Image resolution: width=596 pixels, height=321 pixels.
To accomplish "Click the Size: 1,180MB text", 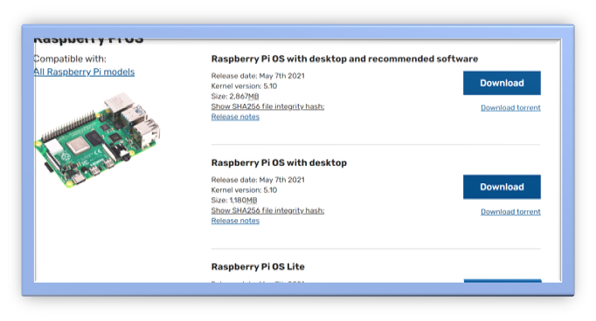I will [x=234, y=201].
